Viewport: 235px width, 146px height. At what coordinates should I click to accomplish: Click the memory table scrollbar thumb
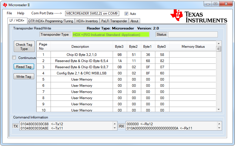tap(219, 49)
